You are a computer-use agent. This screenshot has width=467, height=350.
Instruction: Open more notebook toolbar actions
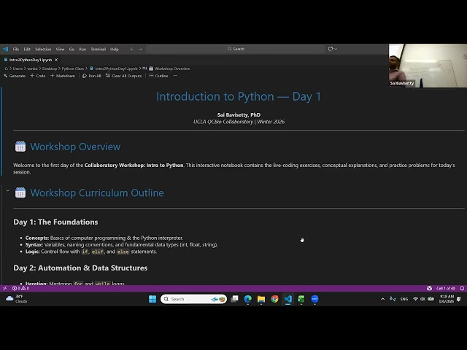[x=175, y=76]
